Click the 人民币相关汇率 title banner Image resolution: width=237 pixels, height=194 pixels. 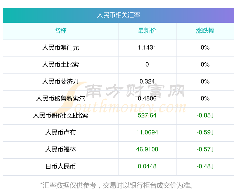118,15
